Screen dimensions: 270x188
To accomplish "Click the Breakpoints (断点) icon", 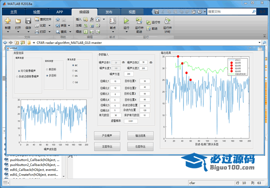I will (x=113, y=21).
